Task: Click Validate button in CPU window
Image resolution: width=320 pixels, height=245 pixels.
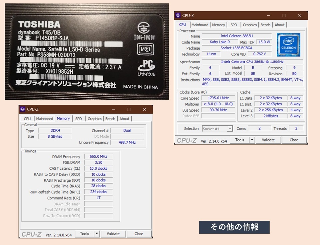Action: [x=268, y=140]
